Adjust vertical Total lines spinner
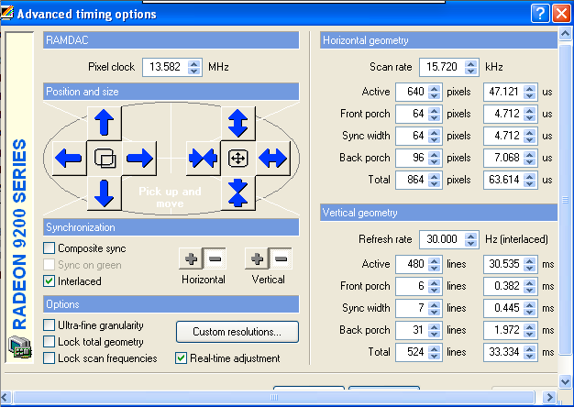 (x=434, y=352)
